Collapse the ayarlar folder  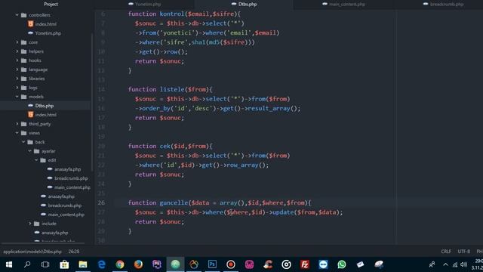coord(30,151)
